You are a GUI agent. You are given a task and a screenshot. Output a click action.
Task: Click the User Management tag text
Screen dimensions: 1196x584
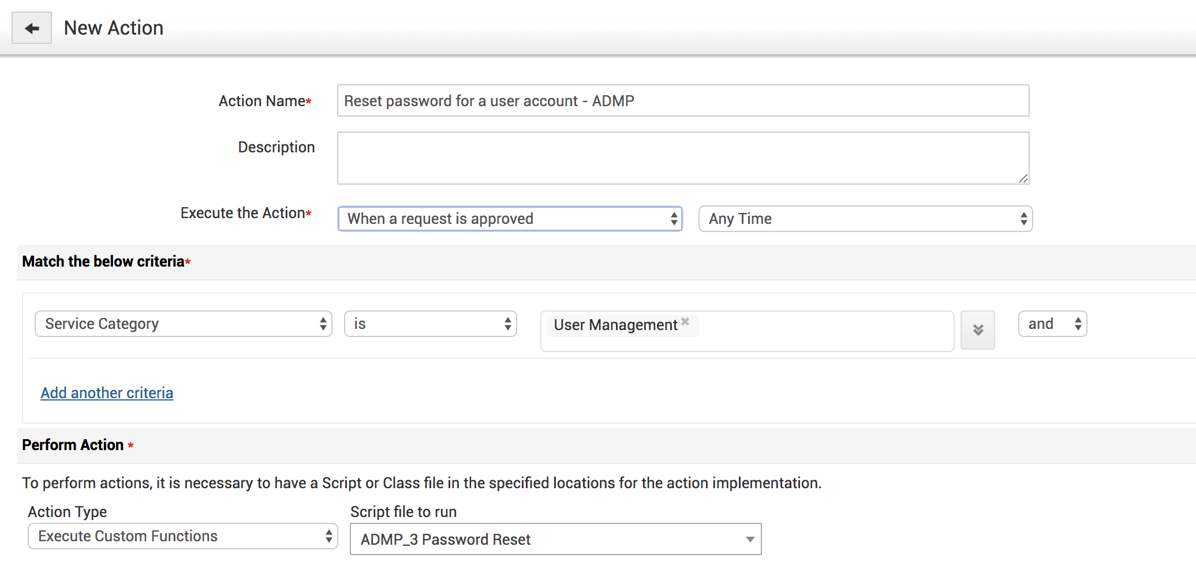click(x=615, y=325)
